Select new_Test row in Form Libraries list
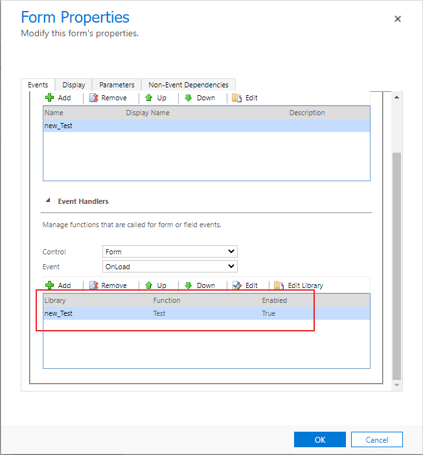 point(207,126)
